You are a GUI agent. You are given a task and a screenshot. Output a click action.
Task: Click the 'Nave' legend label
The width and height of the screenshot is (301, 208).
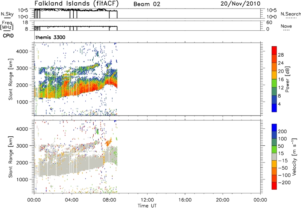pyautogui.click(x=286, y=26)
